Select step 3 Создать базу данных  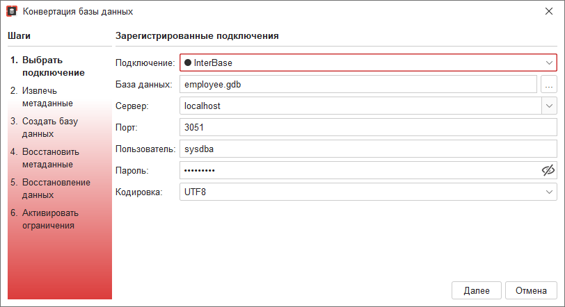coord(49,127)
